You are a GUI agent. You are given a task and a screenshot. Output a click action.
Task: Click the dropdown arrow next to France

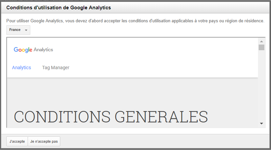pyautogui.click(x=26, y=30)
